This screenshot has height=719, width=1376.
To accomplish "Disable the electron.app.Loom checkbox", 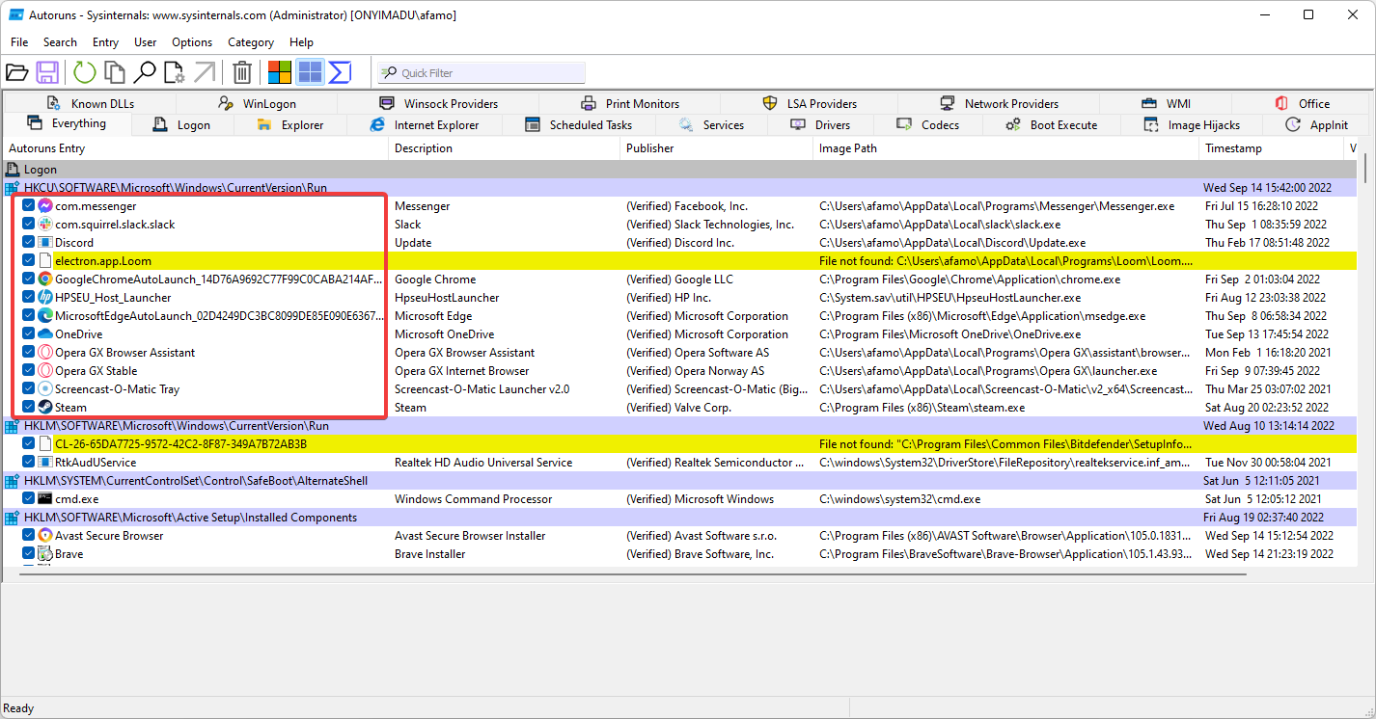I will click(x=29, y=261).
